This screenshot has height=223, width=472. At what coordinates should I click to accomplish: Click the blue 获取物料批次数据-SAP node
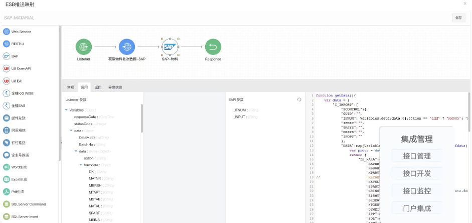(127, 47)
